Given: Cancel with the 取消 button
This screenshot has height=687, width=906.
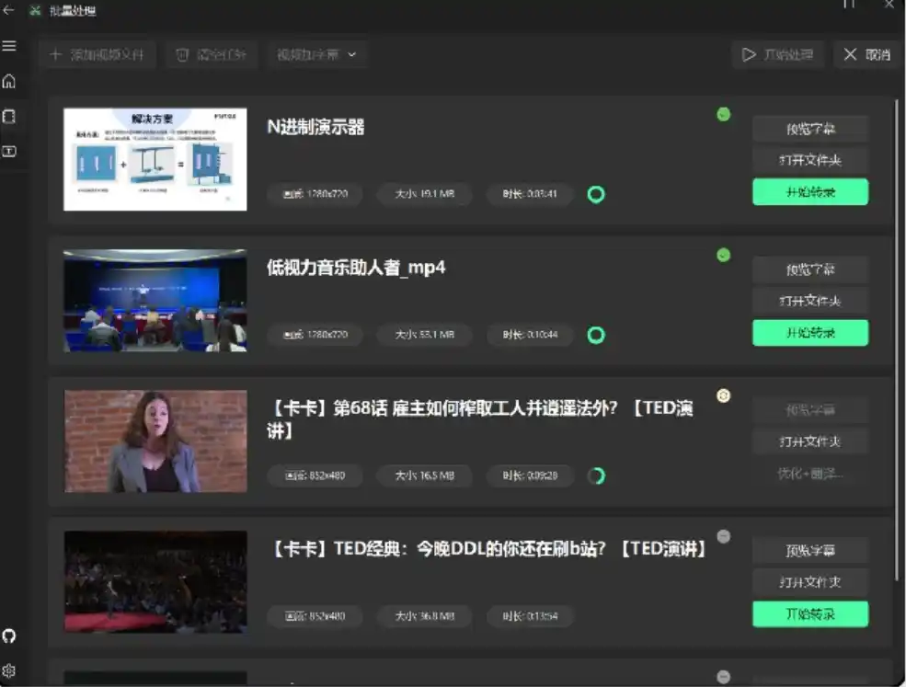Looking at the screenshot, I should (x=866, y=55).
